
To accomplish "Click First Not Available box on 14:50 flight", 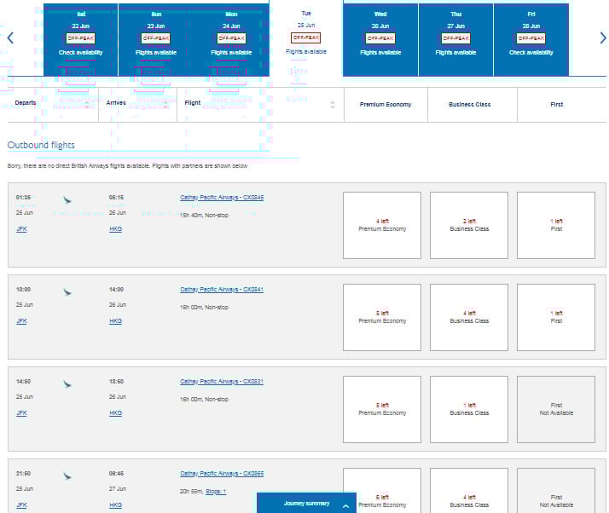I will [x=556, y=409].
